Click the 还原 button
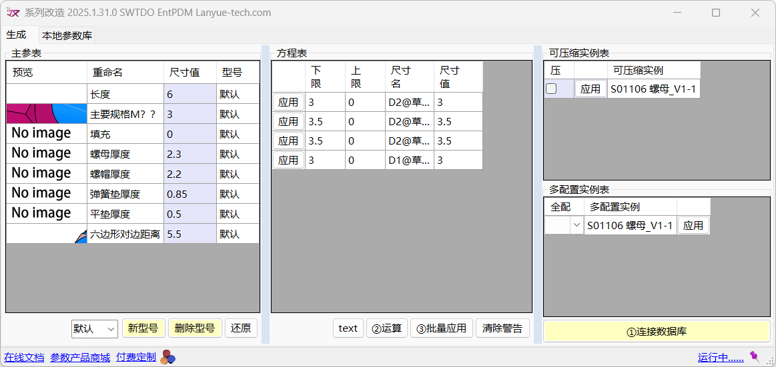This screenshot has height=367, width=776. (x=241, y=328)
